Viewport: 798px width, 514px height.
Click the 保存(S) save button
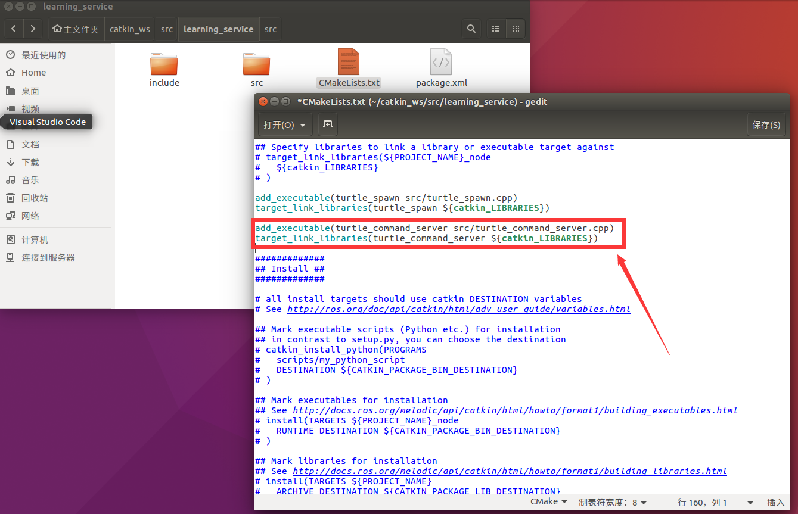point(766,124)
